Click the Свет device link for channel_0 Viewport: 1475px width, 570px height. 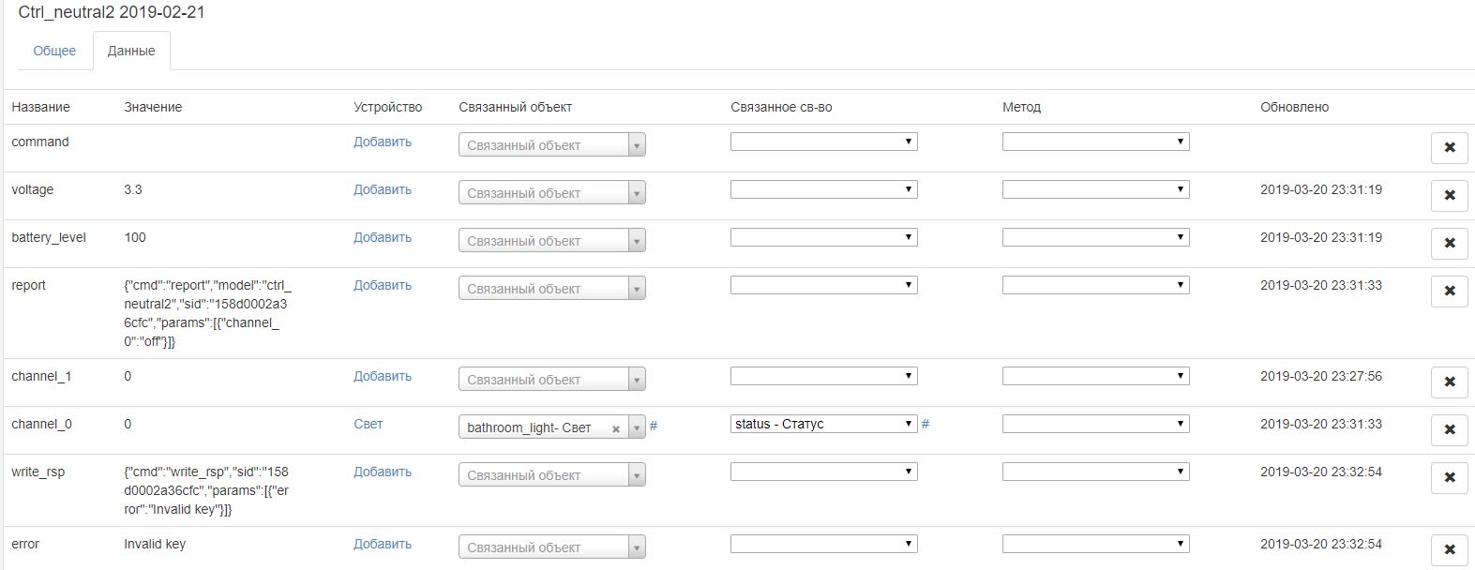(x=368, y=424)
